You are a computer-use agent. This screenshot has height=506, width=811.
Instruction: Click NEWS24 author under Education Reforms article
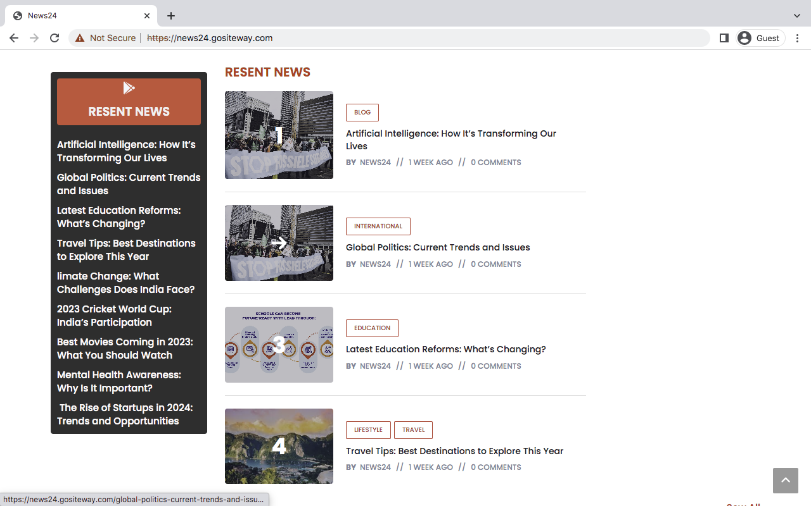(375, 366)
